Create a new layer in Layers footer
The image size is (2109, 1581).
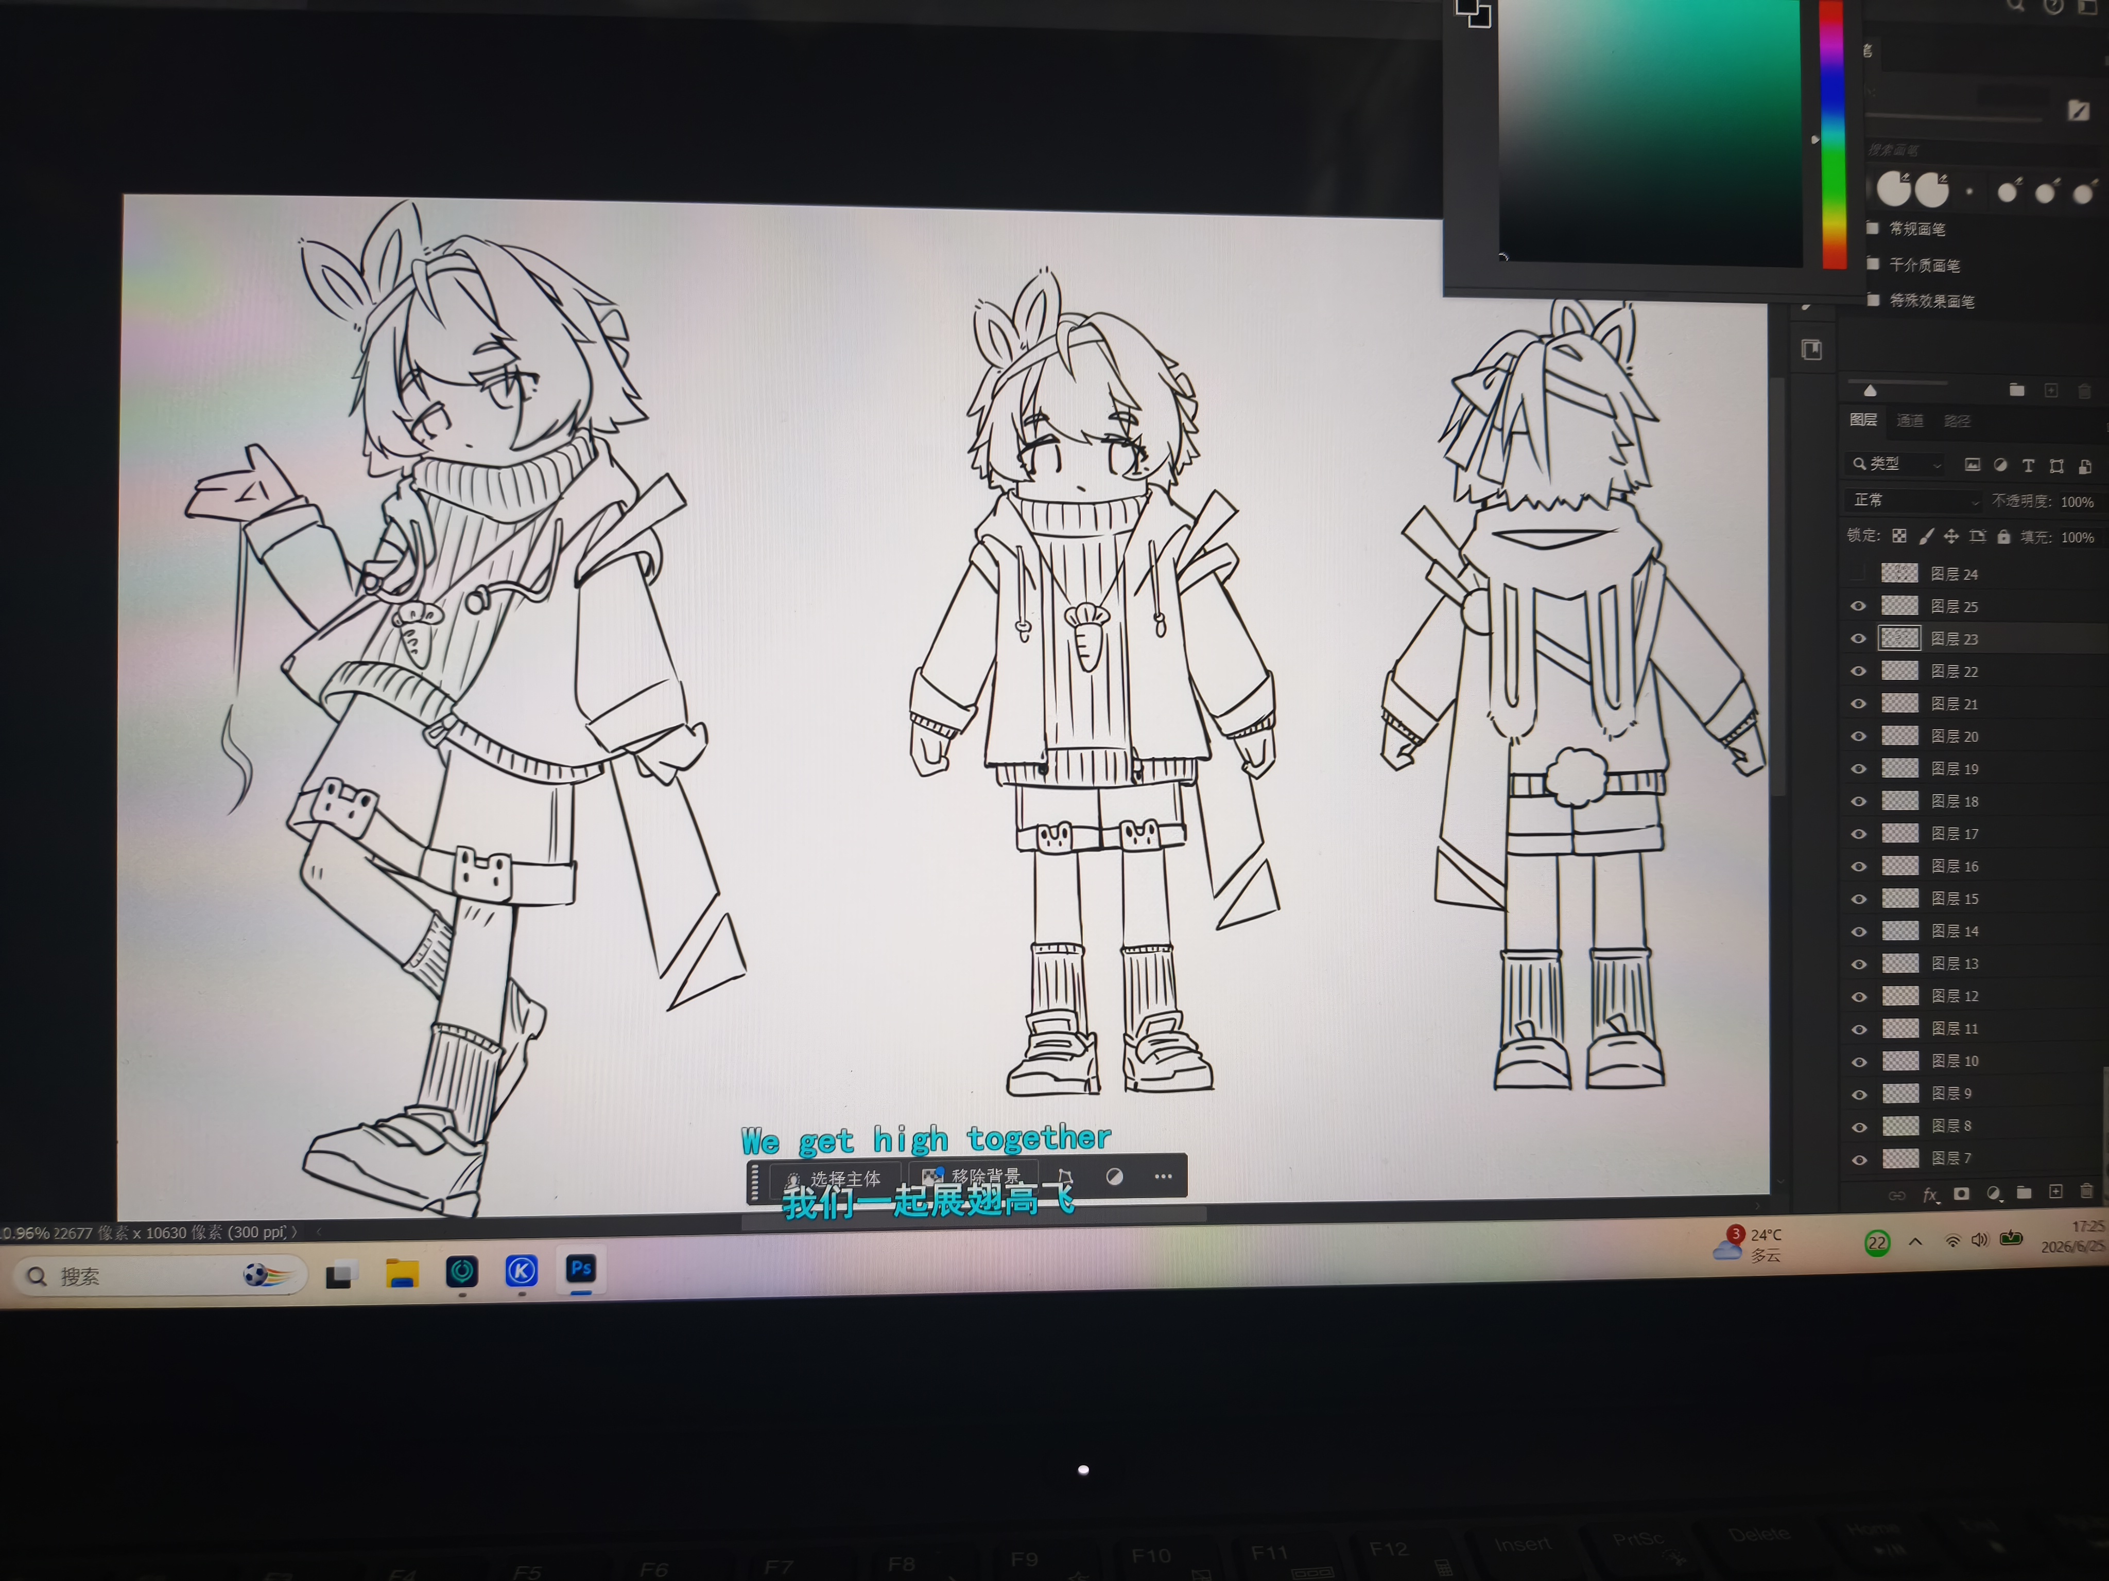[2055, 1192]
